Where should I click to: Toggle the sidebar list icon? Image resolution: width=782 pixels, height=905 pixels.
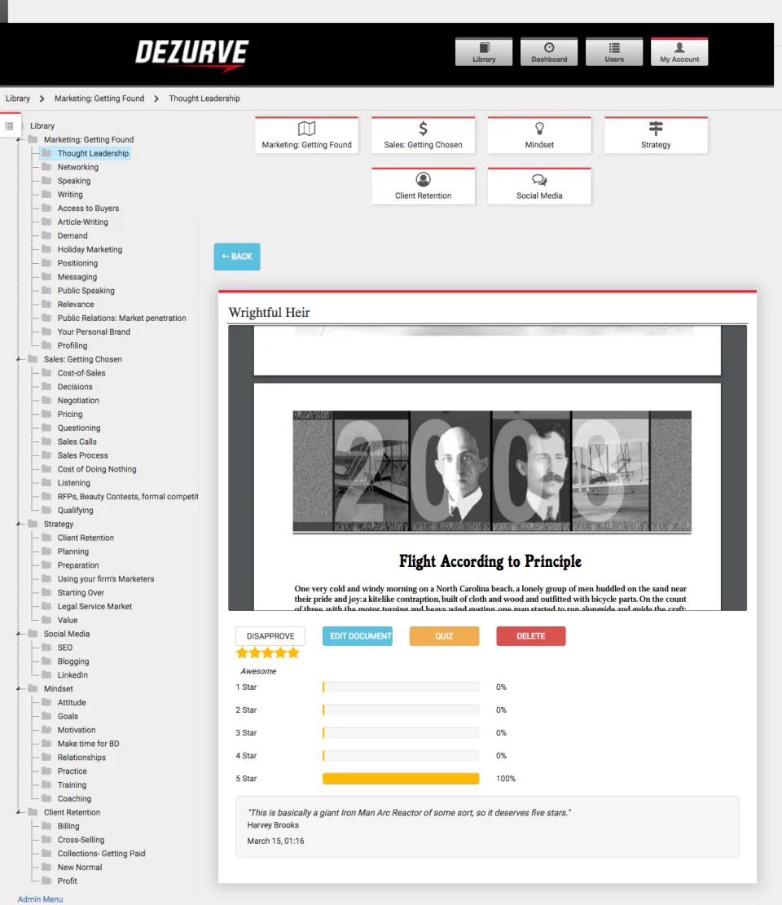pos(9,125)
